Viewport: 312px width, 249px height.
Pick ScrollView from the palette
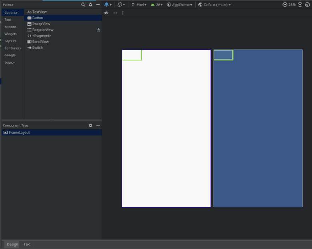tap(63, 42)
